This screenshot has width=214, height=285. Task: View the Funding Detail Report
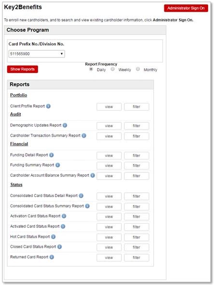click(x=109, y=156)
